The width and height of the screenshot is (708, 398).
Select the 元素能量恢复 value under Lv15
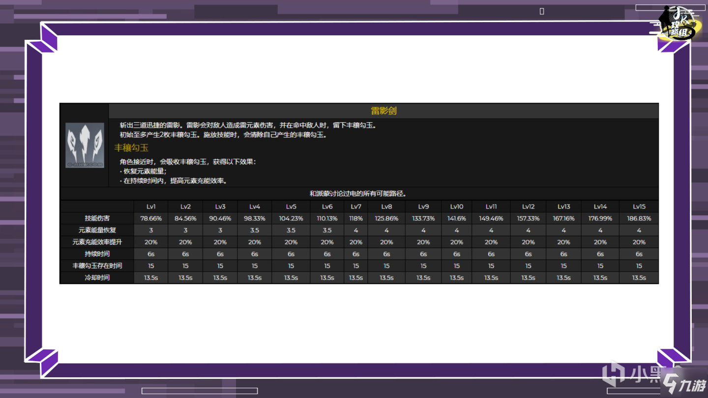[639, 230]
